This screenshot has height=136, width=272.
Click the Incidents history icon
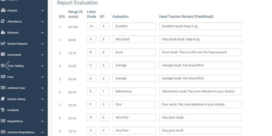click(x=3, y=110)
